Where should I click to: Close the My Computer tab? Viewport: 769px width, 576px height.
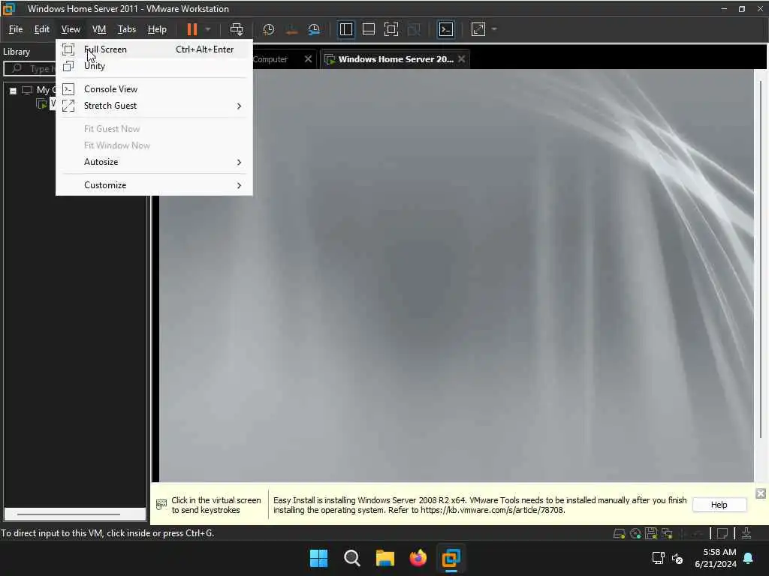point(308,58)
